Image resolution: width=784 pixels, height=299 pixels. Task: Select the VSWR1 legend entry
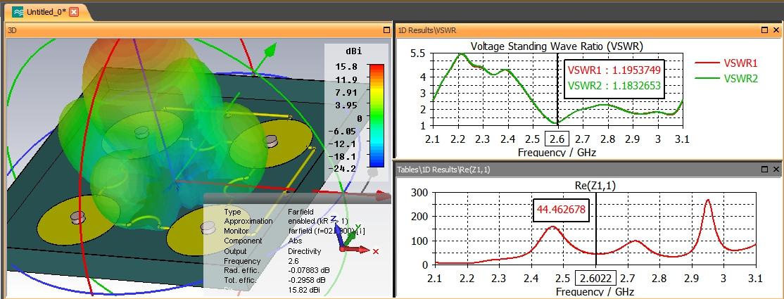coord(726,63)
